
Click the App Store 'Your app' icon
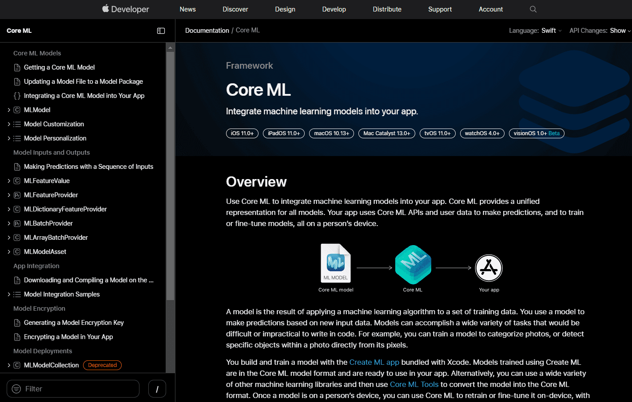(489, 268)
